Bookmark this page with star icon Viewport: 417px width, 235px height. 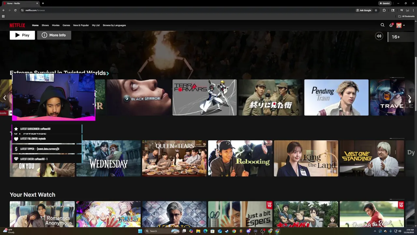pyautogui.click(x=376, y=10)
